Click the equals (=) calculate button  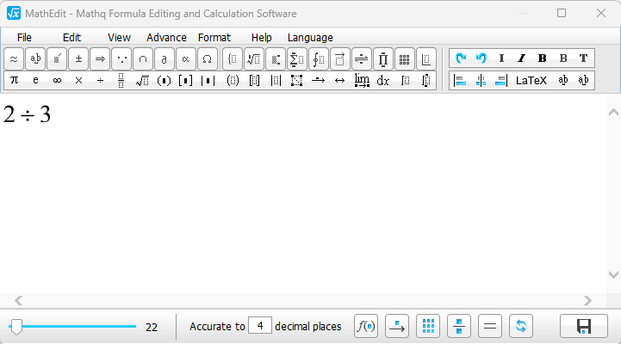[490, 326]
